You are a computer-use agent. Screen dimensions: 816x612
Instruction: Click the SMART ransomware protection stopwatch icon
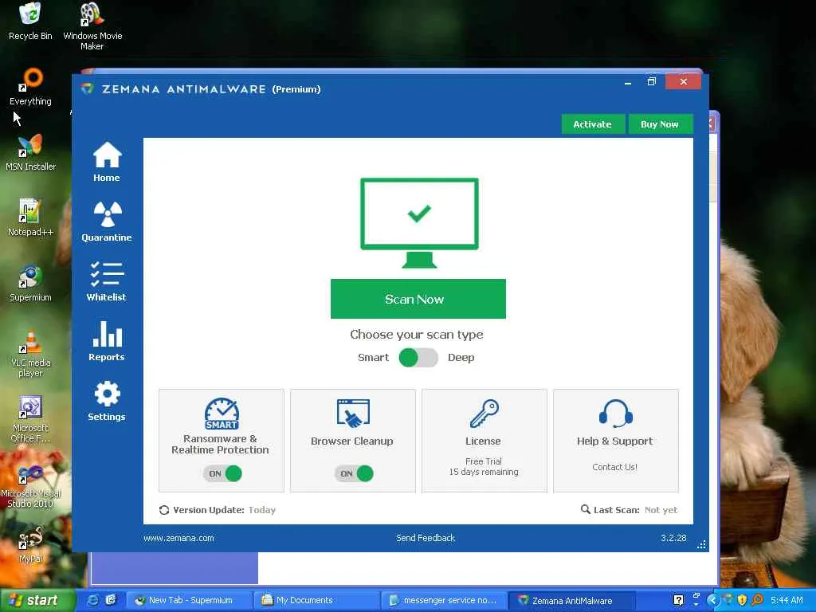(222, 414)
